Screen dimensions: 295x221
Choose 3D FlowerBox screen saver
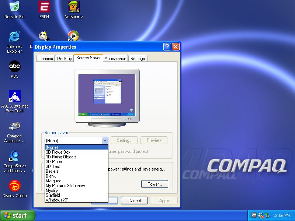(x=76, y=152)
